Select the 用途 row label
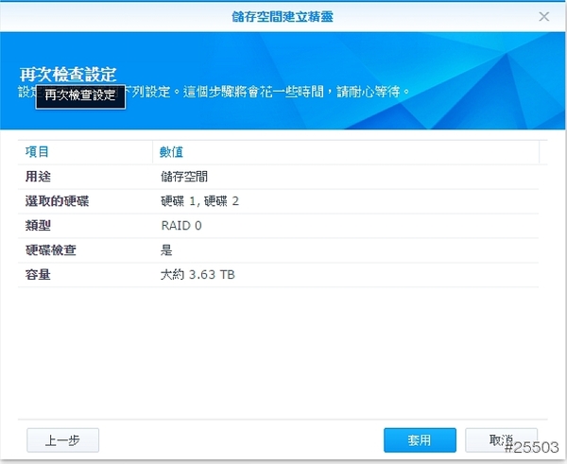This screenshot has width=567, height=464. click(38, 176)
